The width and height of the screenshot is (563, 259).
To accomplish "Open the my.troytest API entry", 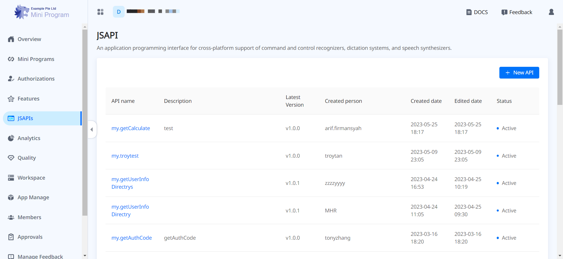I will 125,156.
